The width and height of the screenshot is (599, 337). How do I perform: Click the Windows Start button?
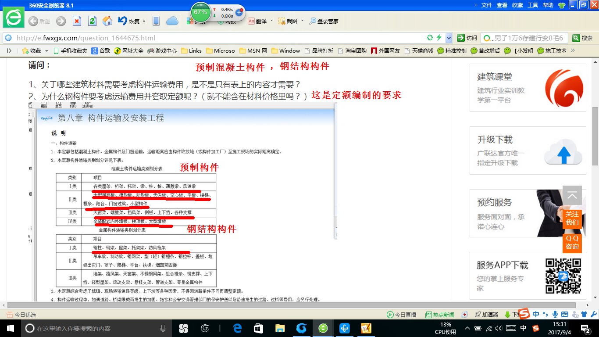click(x=10, y=328)
